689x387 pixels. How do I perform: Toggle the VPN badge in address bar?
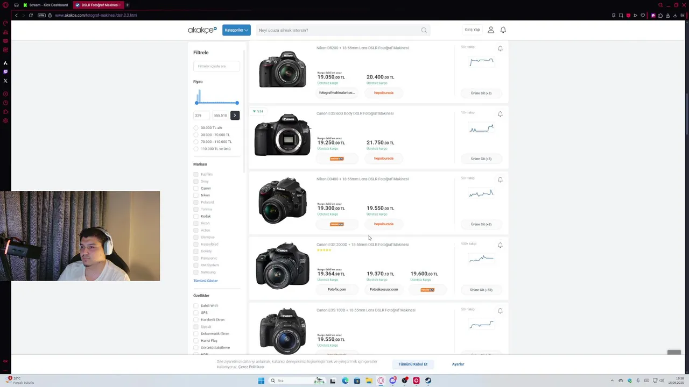[x=42, y=15]
